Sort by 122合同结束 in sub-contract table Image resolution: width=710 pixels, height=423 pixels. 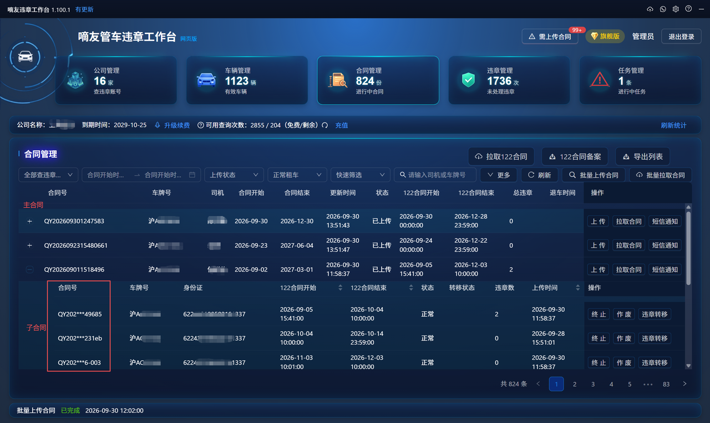click(411, 288)
